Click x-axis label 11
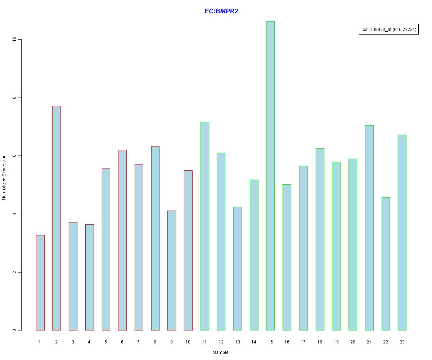 204,342
